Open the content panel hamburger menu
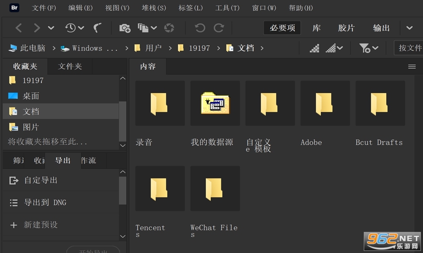 click(412, 67)
